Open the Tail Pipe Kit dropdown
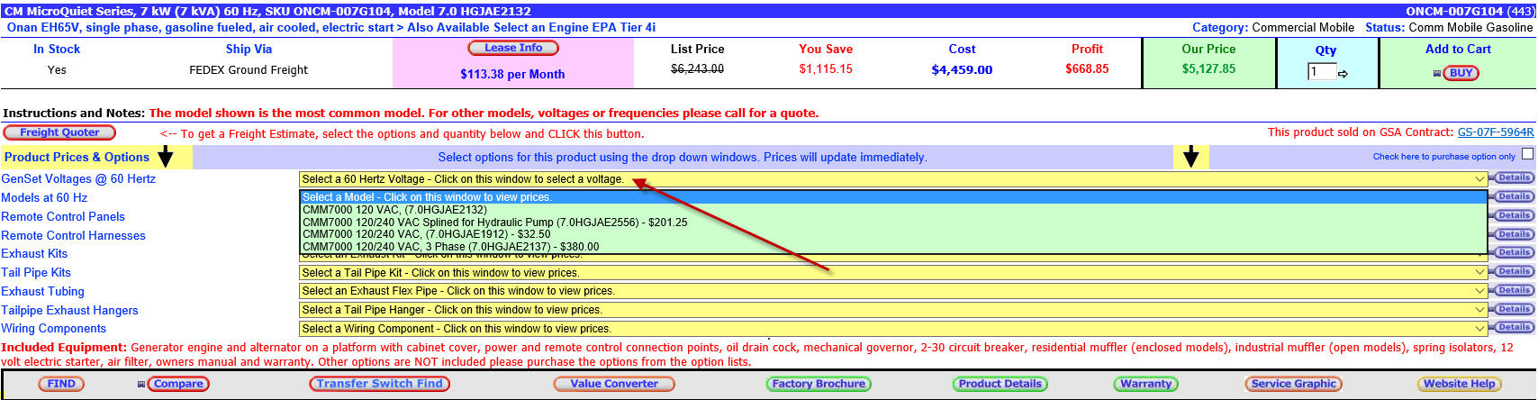The width and height of the screenshot is (1538, 400). 893,273
